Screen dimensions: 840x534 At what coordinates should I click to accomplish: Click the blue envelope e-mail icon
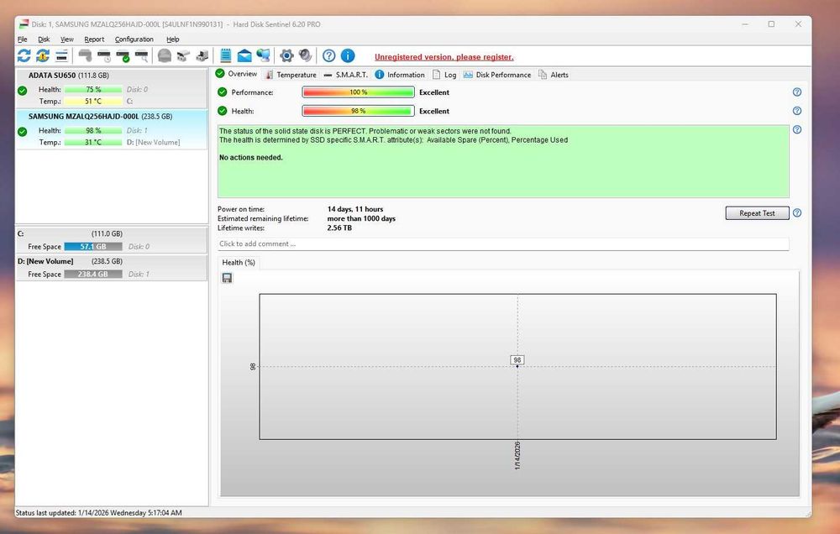pyautogui.click(x=244, y=55)
